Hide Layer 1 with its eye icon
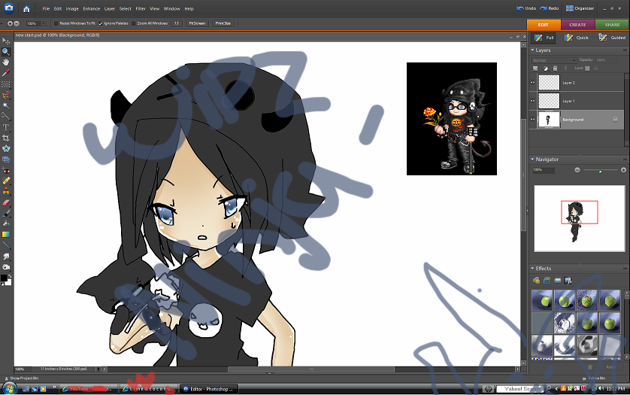Screen dimensions: 630x395 pos(533,101)
